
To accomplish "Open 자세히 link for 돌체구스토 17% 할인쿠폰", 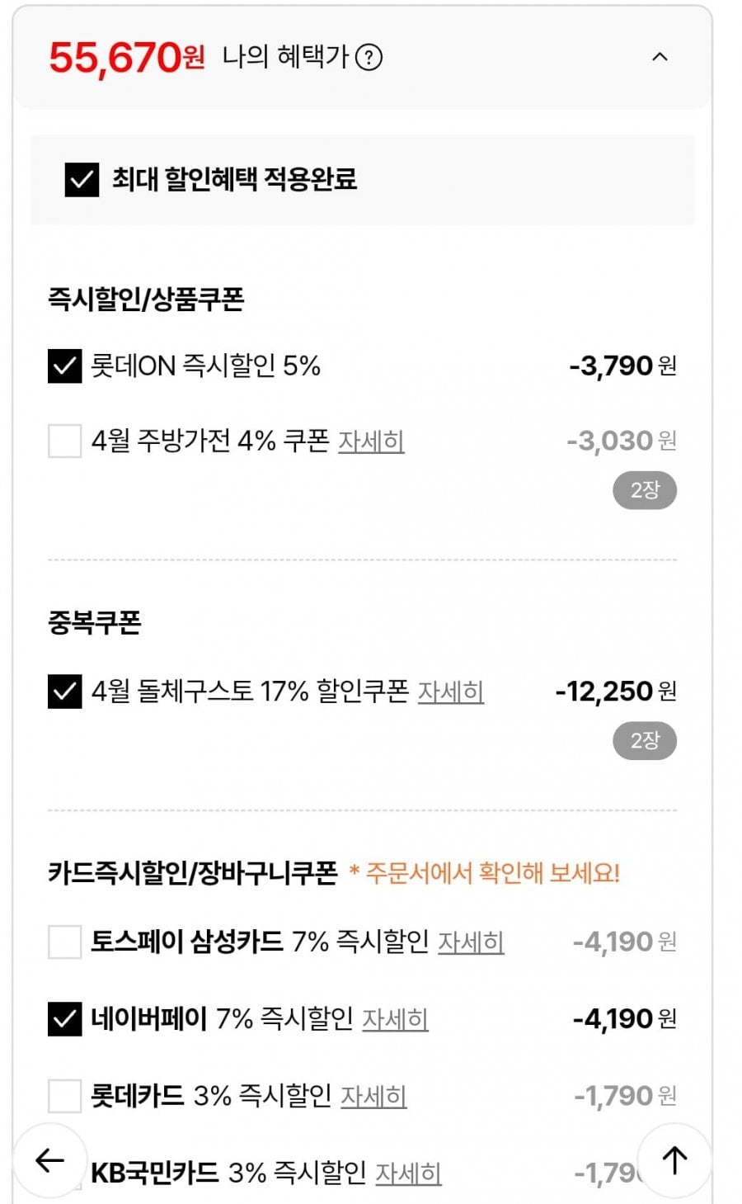I will pyautogui.click(x=450, y=692).
